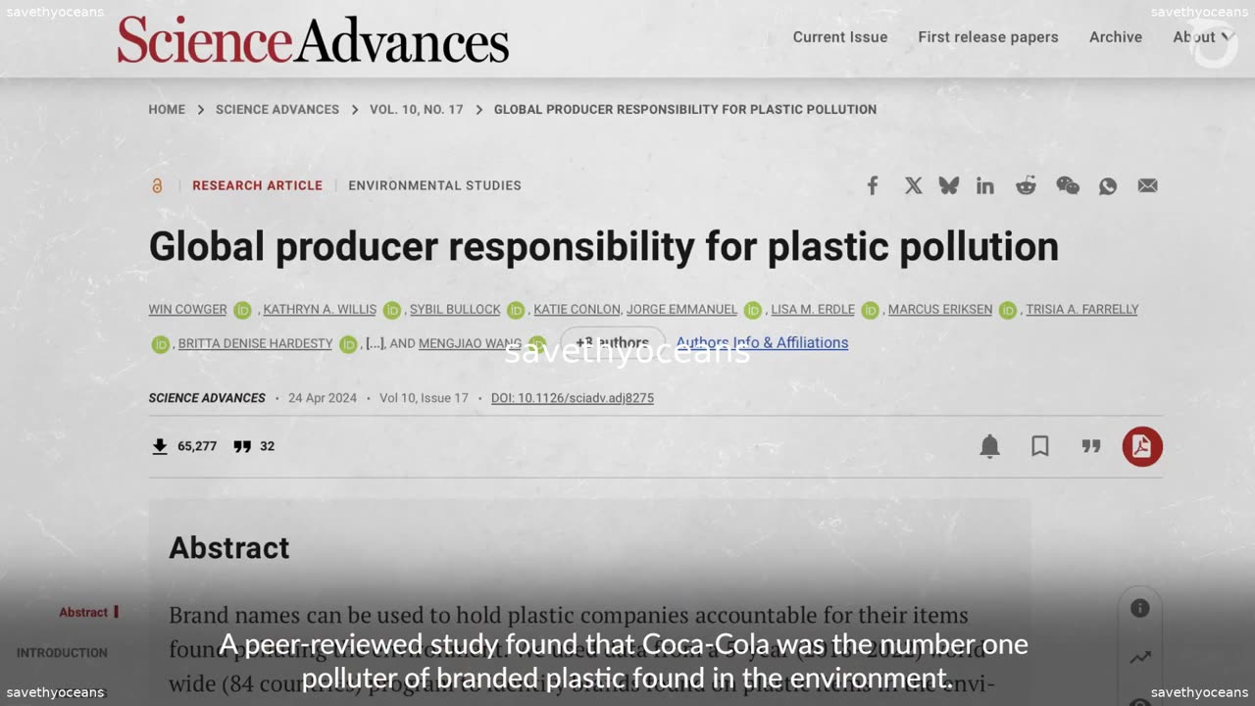Viewport: 1255px width, 706px height.
Task: Share article on Reddit
Action: [1026, 185]
